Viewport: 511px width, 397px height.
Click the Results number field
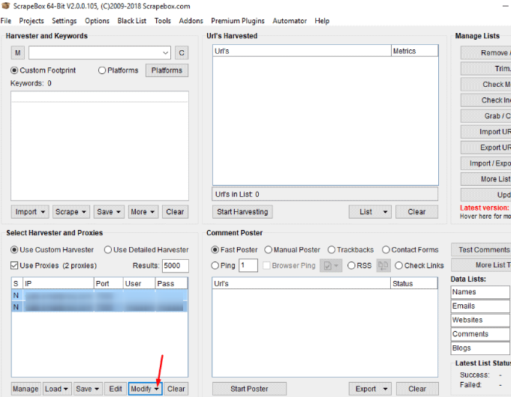click(176, 265)
